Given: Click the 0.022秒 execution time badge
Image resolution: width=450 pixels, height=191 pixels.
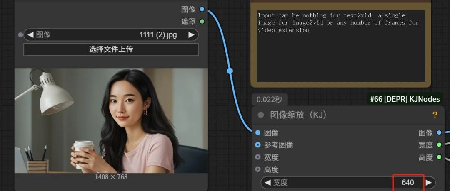Looking at the screenshot, I should click(270, 100).
